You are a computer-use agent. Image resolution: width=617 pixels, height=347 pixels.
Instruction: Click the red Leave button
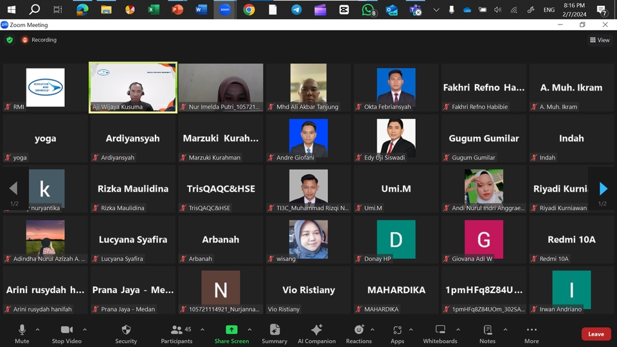click(x=596, y=334)
